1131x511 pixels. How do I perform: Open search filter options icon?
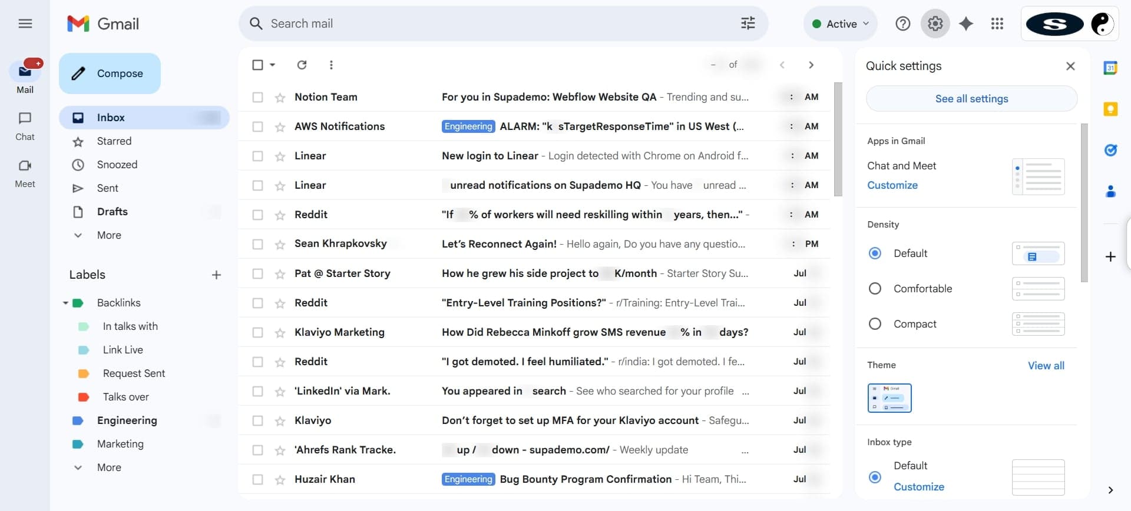pos(748,24)
